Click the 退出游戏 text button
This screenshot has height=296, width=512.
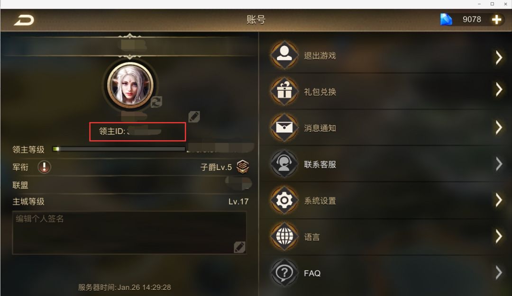click(320, 56)
